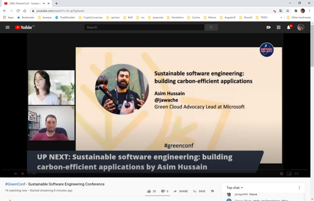The image size is (314, 201).
Task: Reload the page with the refresh icon
Action: pos(18,11)
